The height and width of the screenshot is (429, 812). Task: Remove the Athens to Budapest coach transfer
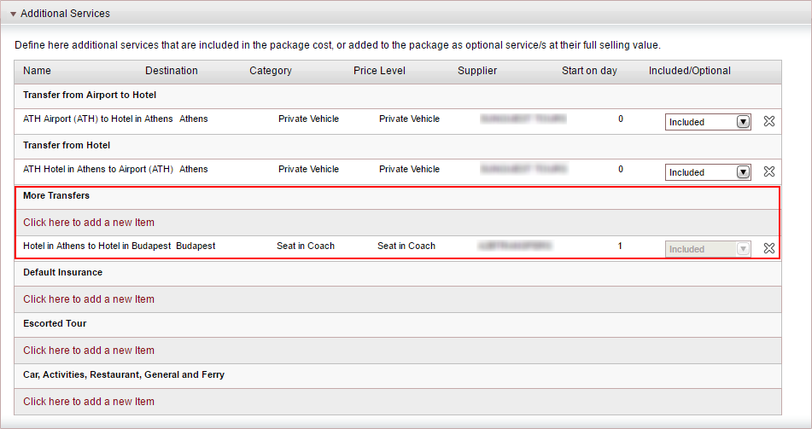pos(769,248)
